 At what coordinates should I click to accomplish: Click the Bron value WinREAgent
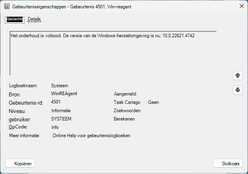[64, 94]
